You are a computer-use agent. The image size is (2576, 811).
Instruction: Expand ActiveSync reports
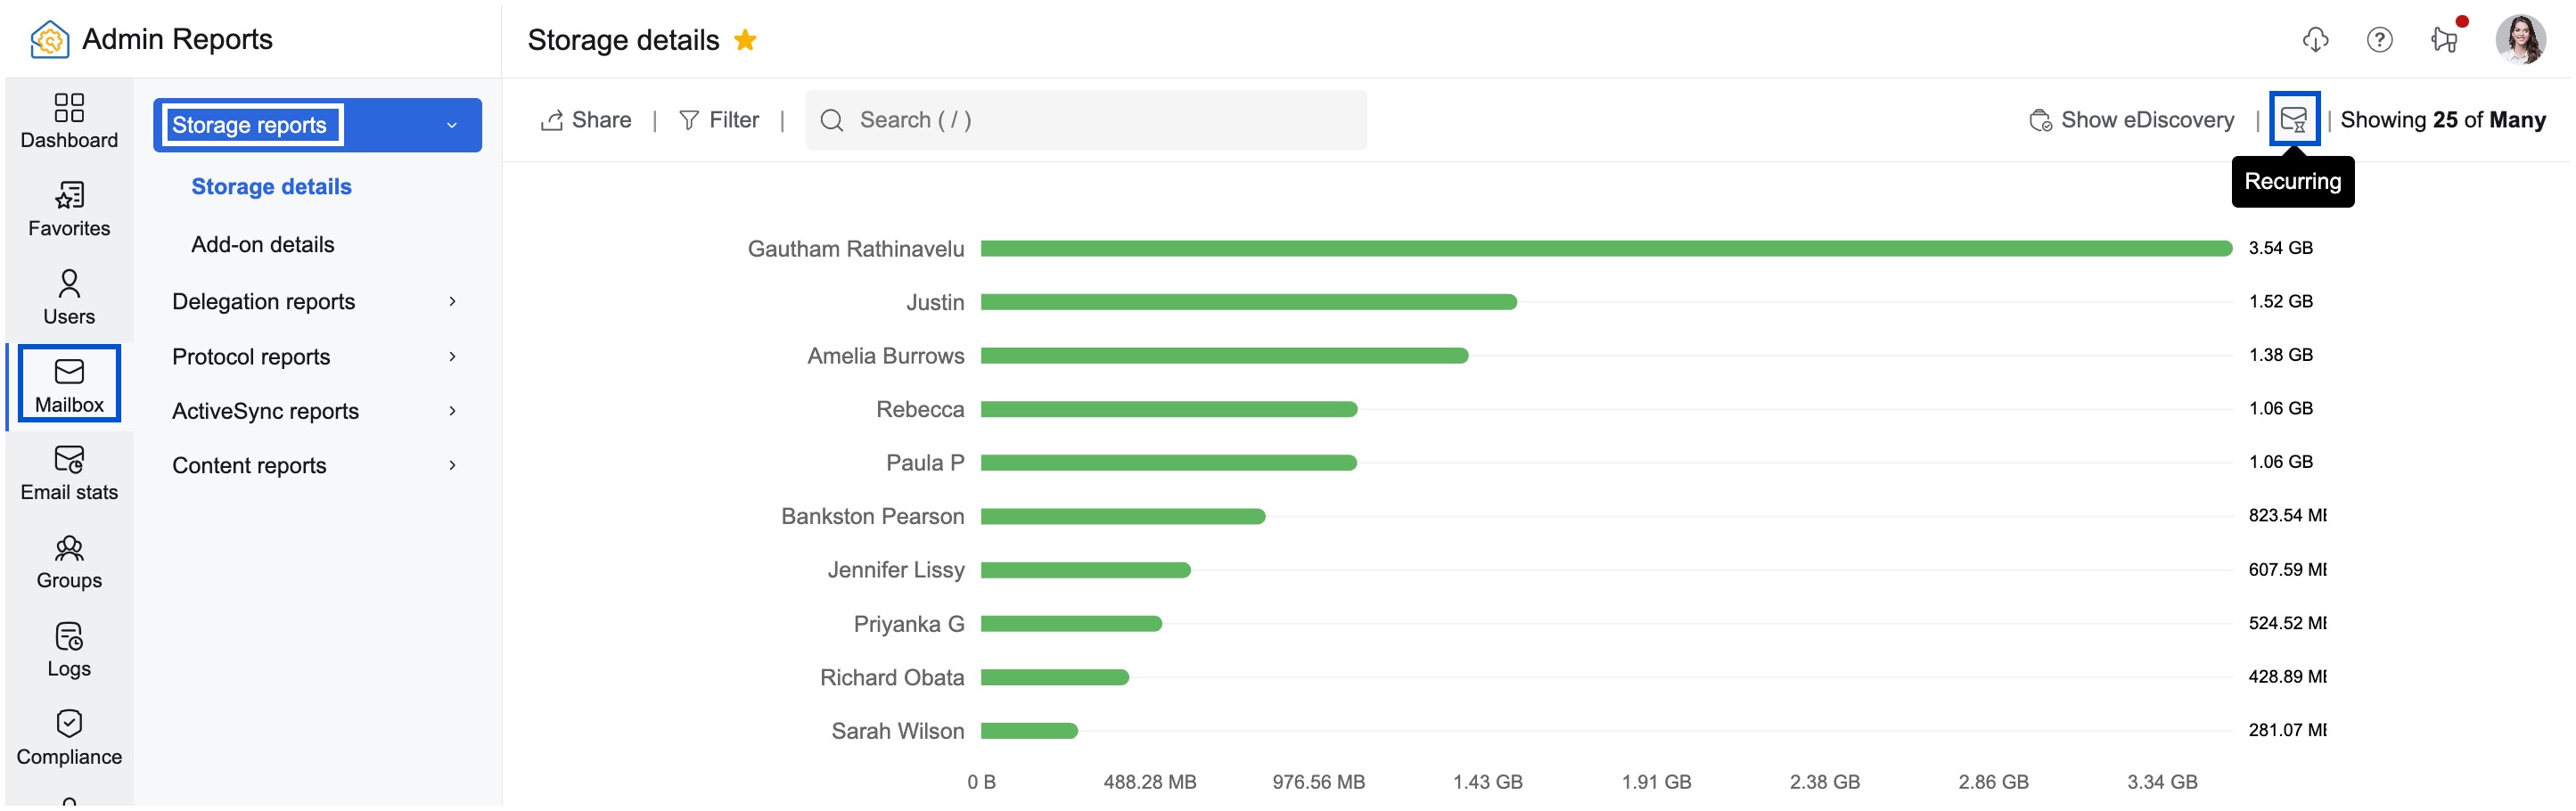[266, 410]
